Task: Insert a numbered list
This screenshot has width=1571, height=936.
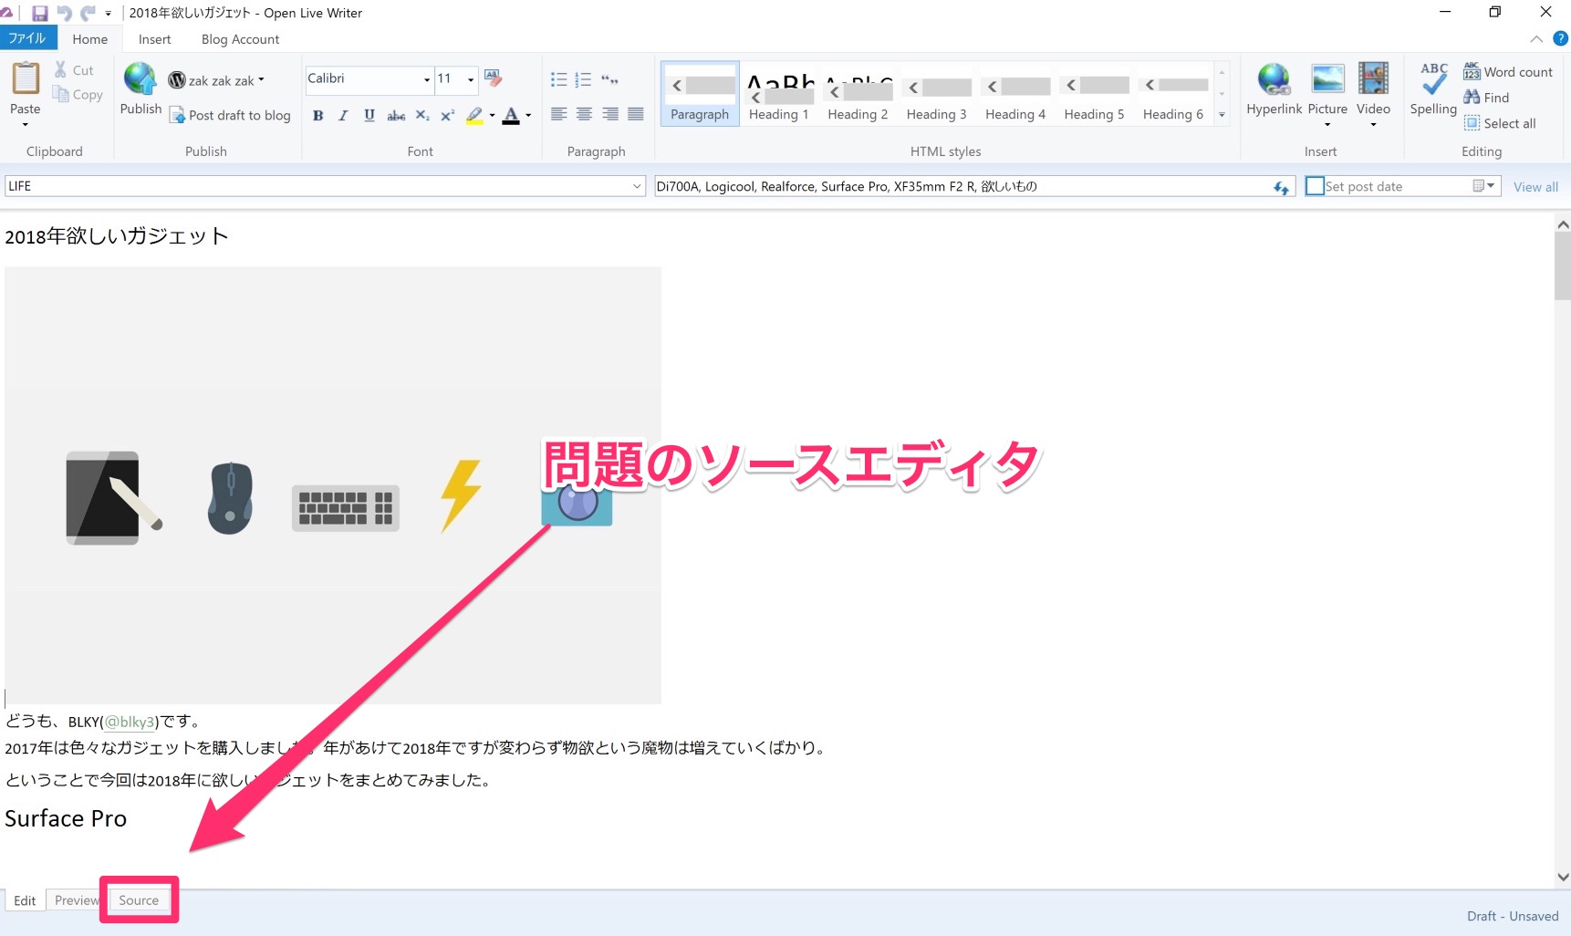Action: click(x=584, y=79)
